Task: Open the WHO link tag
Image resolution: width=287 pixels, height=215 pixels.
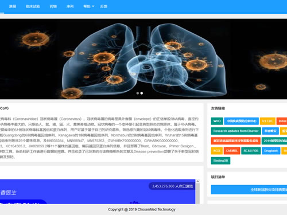Action: click(217, 121)
